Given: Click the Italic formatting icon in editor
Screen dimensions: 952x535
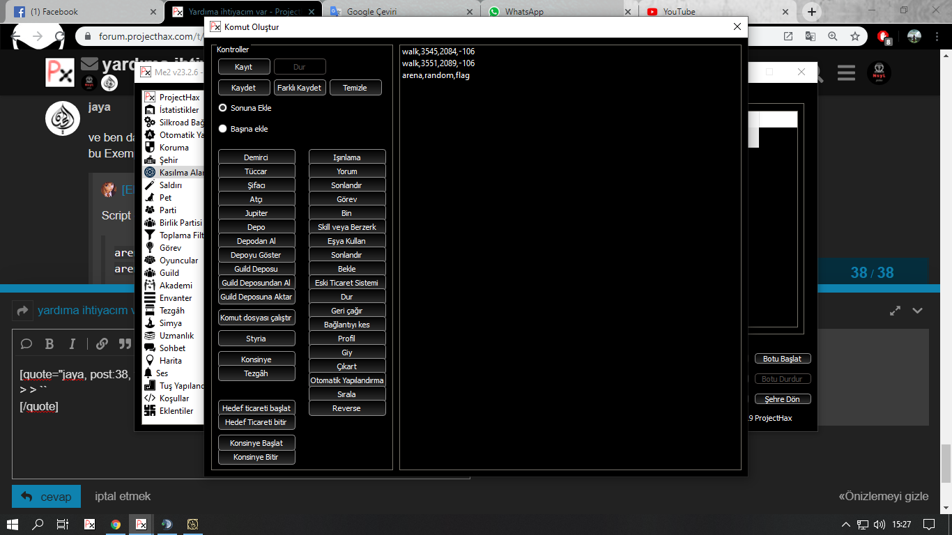Looking at the screenshot, I should (x=72, y=343).
